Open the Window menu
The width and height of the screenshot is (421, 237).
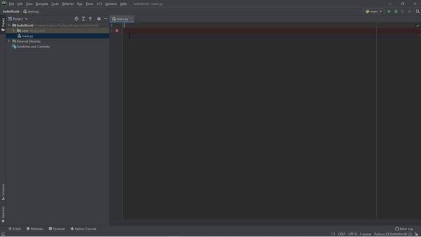pyautogui.click(x=111, y=4)
